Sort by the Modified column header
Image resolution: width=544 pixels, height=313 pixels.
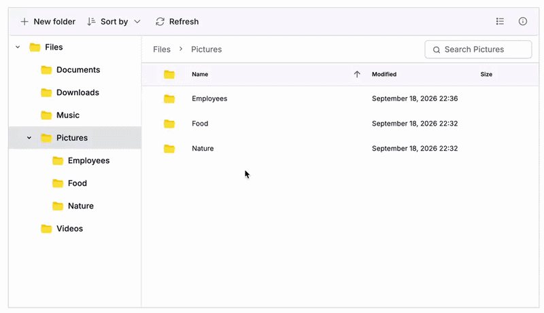pos(384,74)
